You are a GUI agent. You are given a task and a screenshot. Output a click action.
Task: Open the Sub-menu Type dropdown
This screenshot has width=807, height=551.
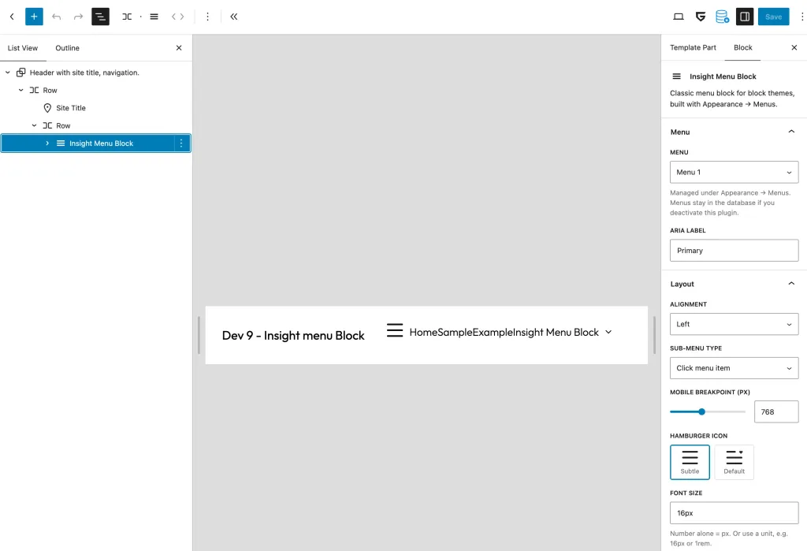tap(734, 367)
